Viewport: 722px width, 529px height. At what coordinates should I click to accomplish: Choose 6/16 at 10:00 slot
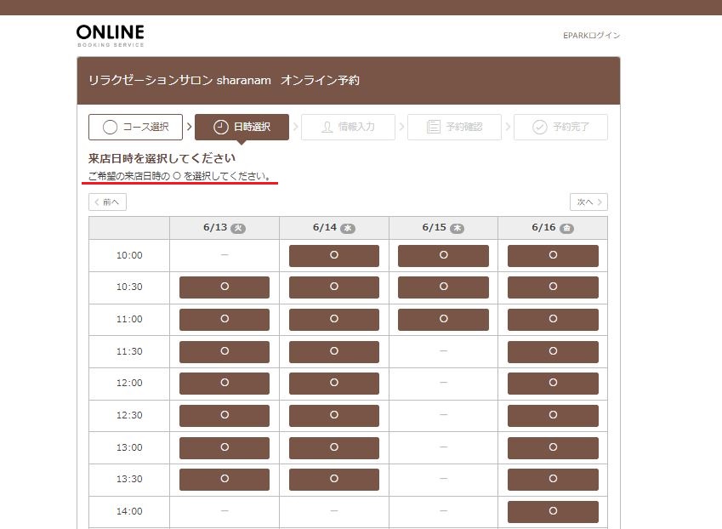coord(553,255)
